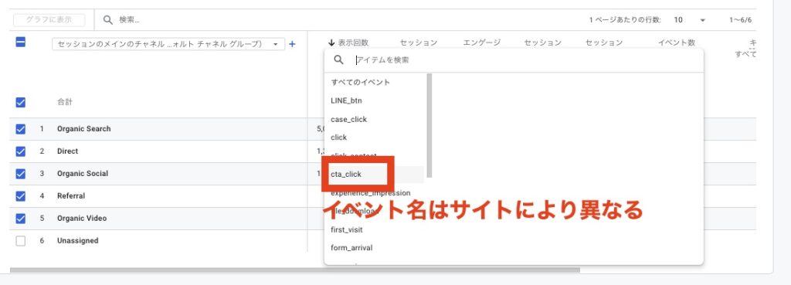Click the 1〜6/6 pagination text
The height and width of the screenshot is (285, 791).
(740, 20)
